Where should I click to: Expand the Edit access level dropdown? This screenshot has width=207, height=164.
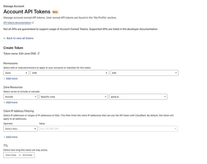[144, 73]
